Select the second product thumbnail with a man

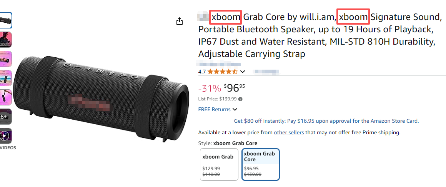[x=6, y=40]
